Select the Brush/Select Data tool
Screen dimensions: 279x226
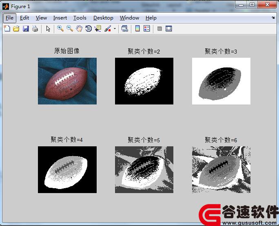click(107, 28)
